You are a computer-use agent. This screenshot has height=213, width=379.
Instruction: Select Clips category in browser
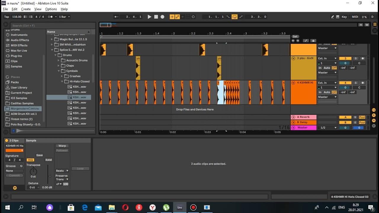click(x=14, y=61)
